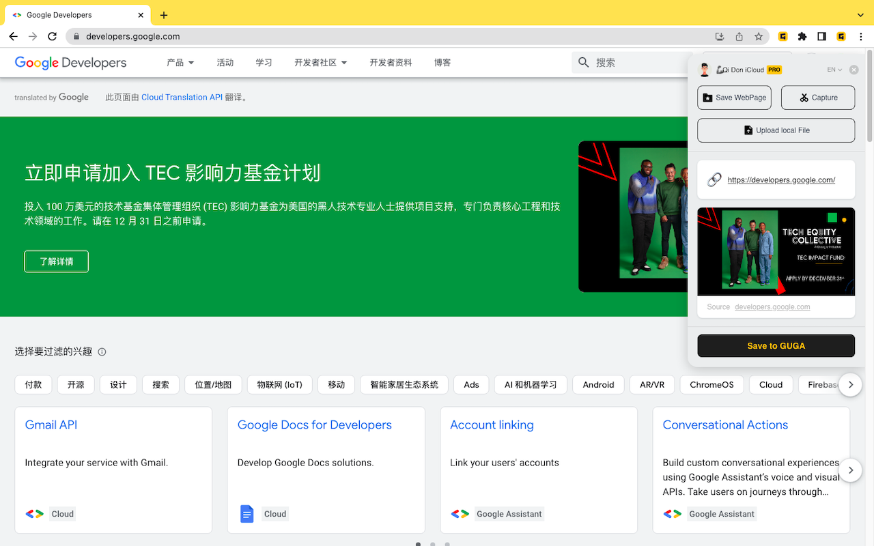
Task: Open the Chrome three-dot menu
Action: click(861, 36)
